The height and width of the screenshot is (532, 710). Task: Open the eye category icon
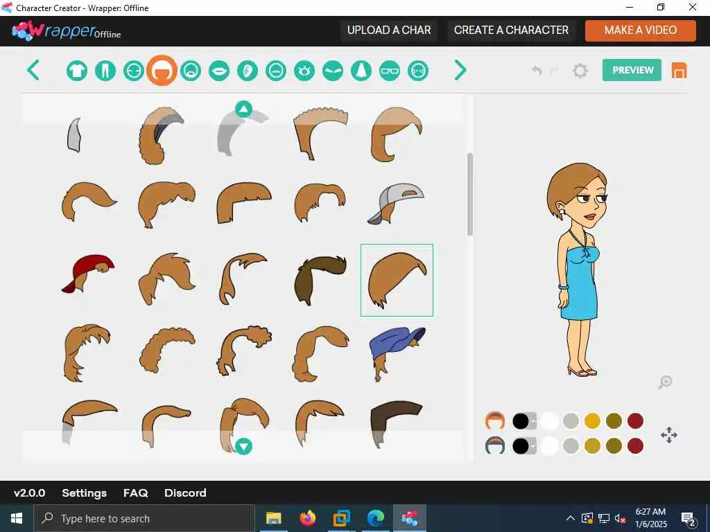click(x=304, y=71)
